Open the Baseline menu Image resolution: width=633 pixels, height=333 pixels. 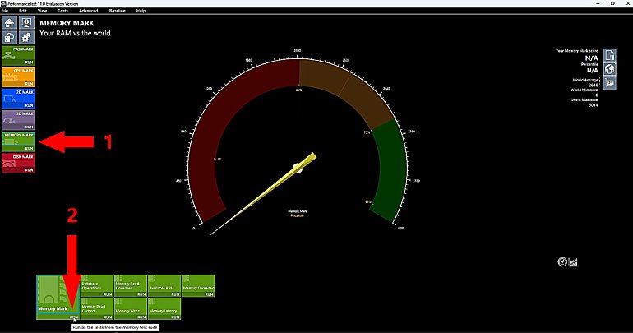(x=117, y=11)
